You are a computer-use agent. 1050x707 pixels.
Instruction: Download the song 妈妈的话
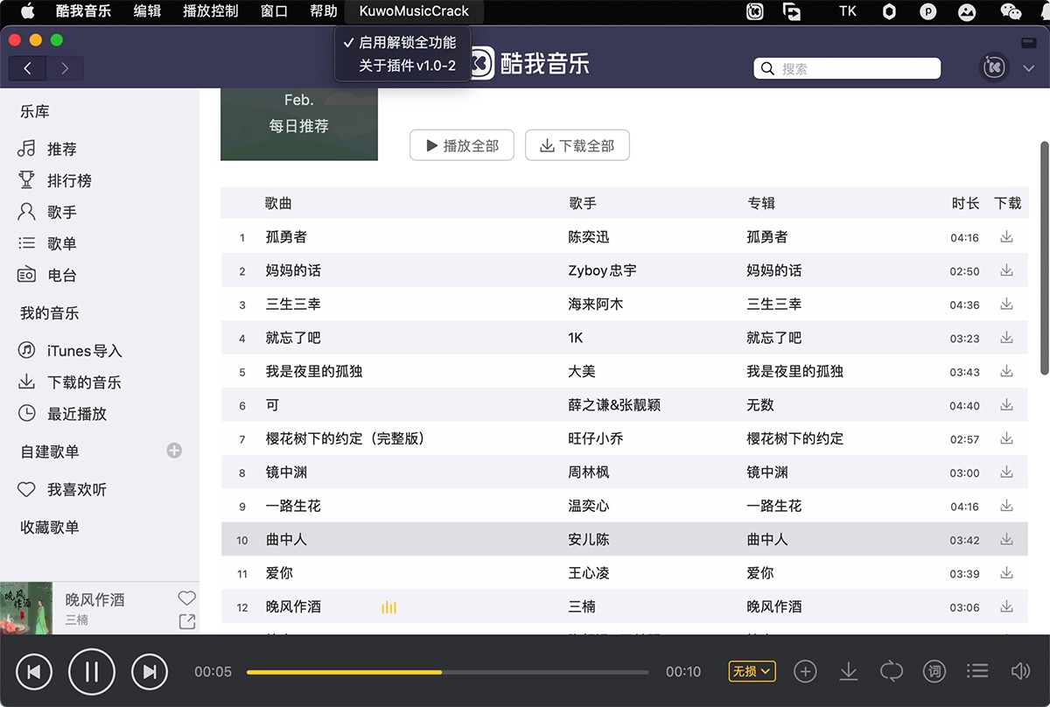pyautogui.click(x=1006, y=270)
